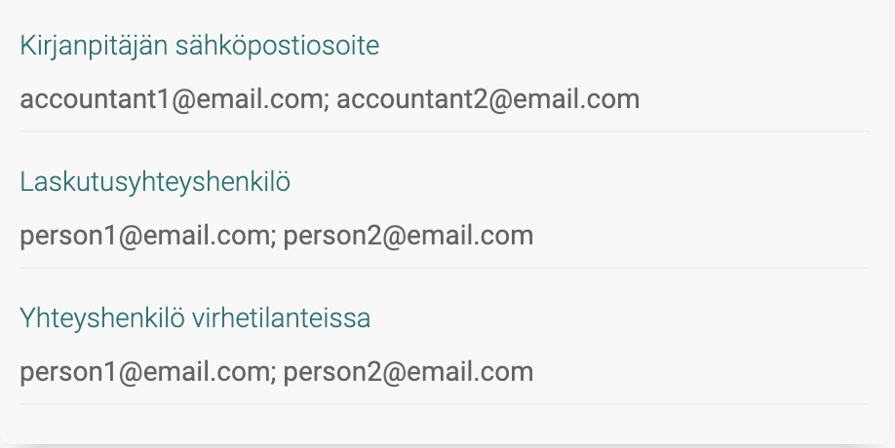Click the underline below the Laskutusyhteyshenkilö emails
Viewport: 895px width, 448px height.
[445, 268]
